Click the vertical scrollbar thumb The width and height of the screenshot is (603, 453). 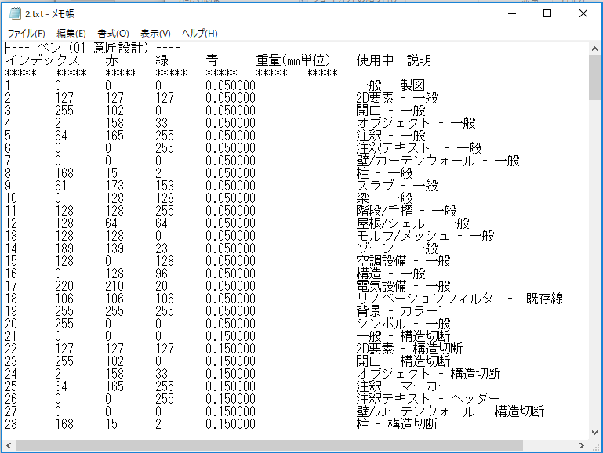pos(594,77)
